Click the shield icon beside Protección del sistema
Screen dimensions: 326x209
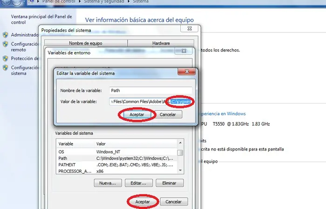[x=6, y=59]
